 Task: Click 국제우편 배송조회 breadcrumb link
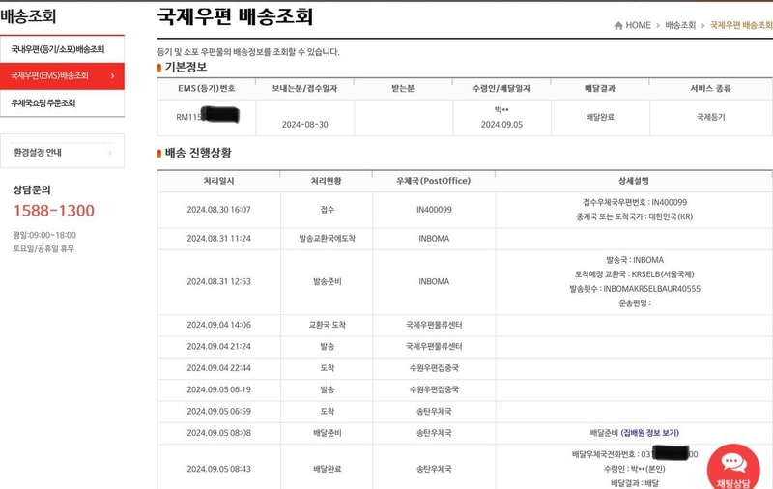(740, 25)
